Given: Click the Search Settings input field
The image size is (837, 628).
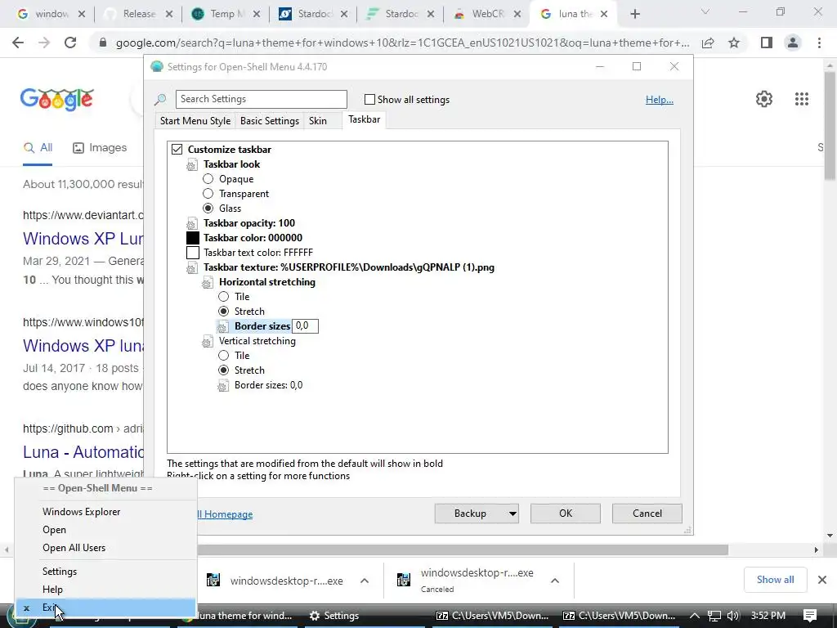Looking at the screenshot, I should point(261,99).
